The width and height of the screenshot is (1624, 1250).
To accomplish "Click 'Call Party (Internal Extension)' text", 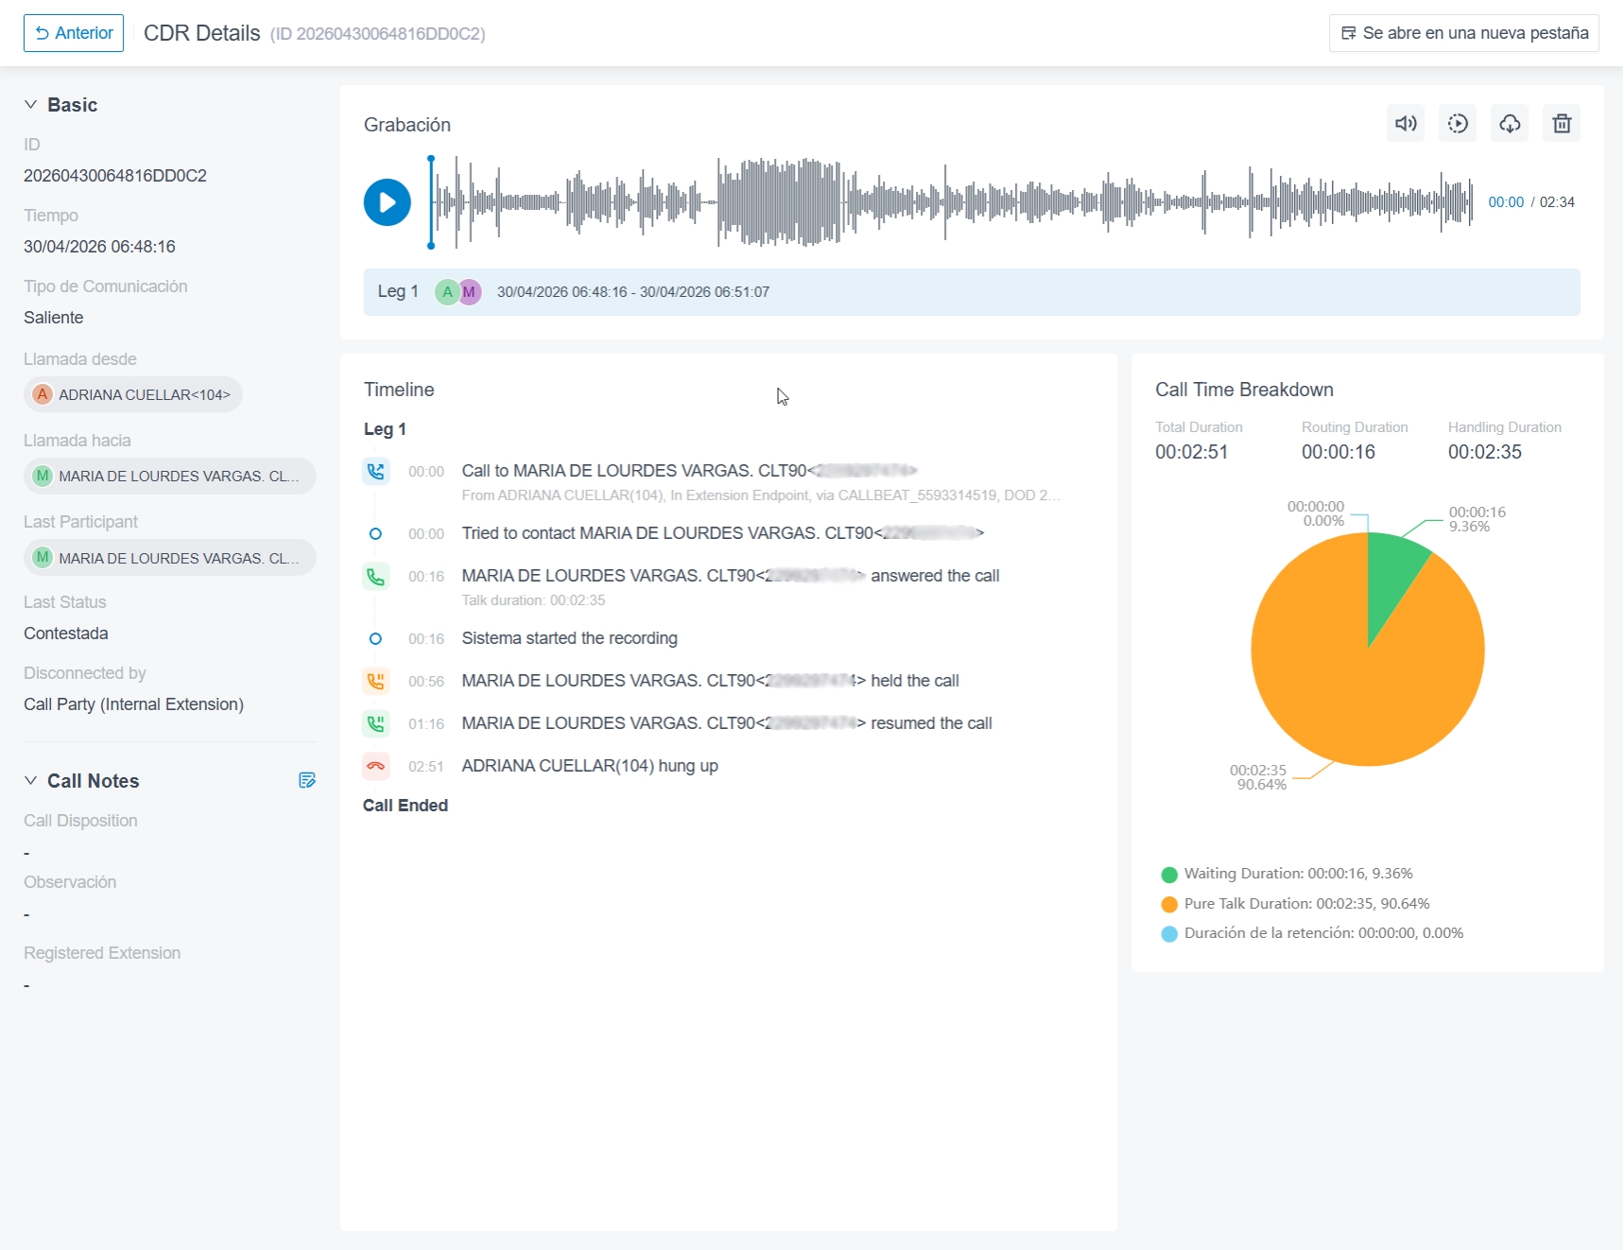I will point(133,704).
